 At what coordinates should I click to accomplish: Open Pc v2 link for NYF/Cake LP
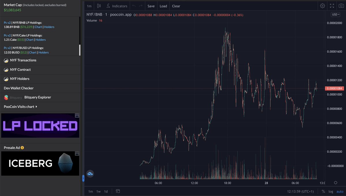pyautogui.click(x=7, y=35)
